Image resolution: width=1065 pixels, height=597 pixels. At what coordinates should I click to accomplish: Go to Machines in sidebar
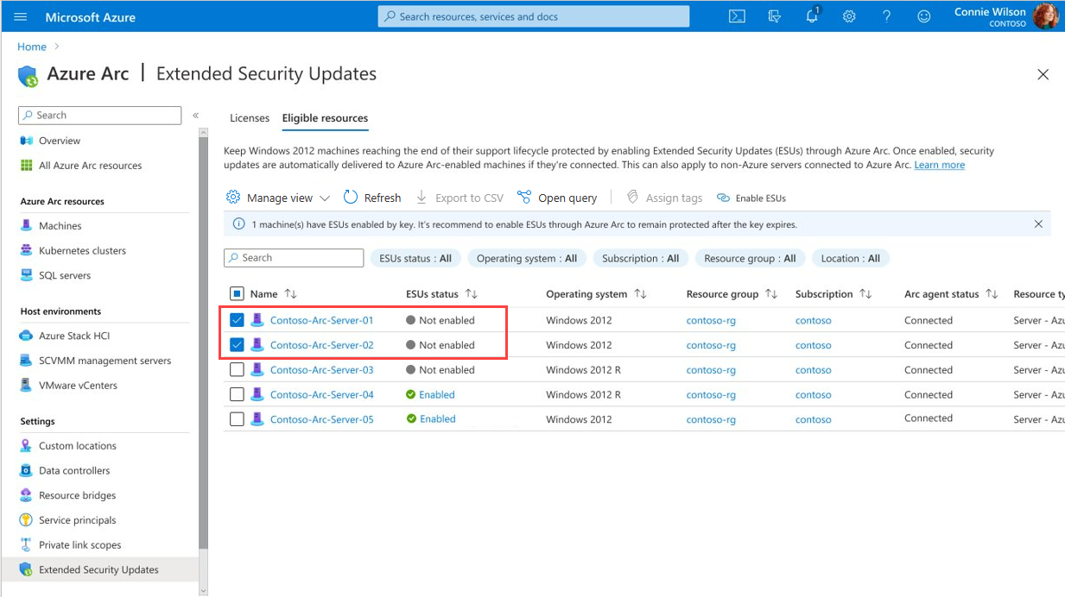60,226
